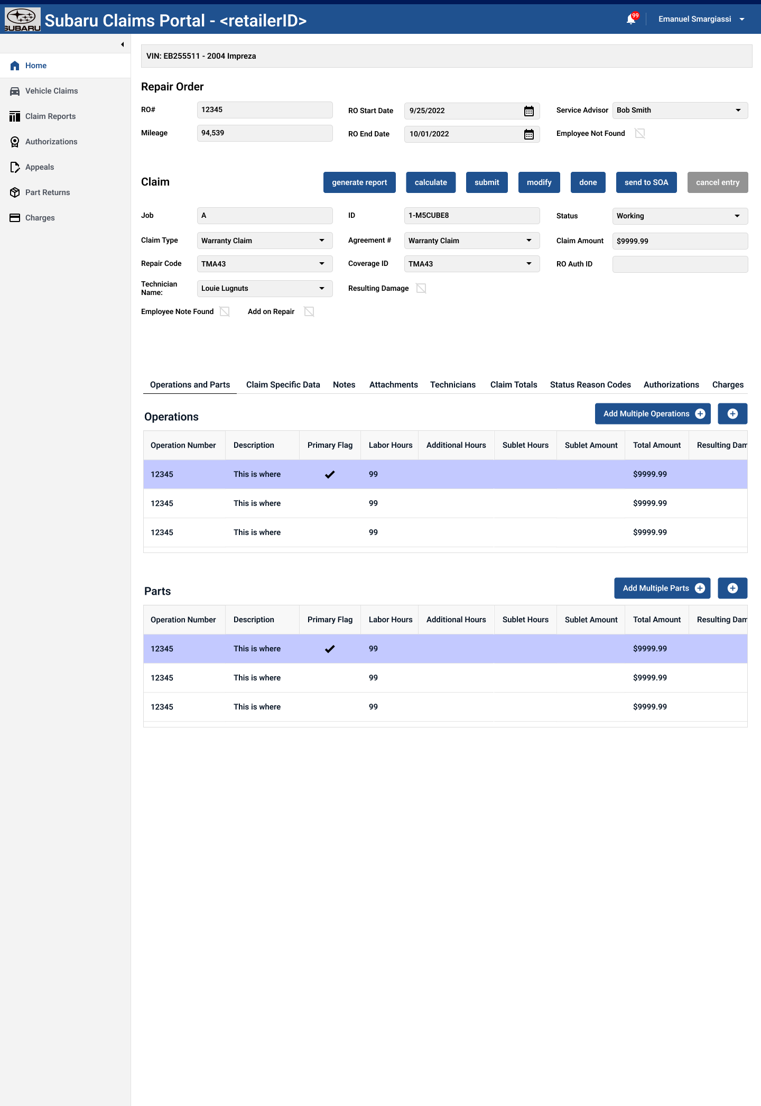Click the notification bell icon
The image size is (761, 1106).
[x=631, y=20]
